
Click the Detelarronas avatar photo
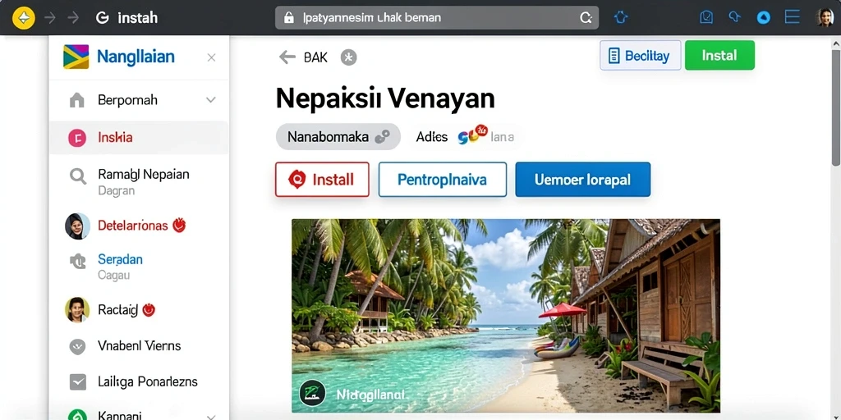[x=77, y=226]
